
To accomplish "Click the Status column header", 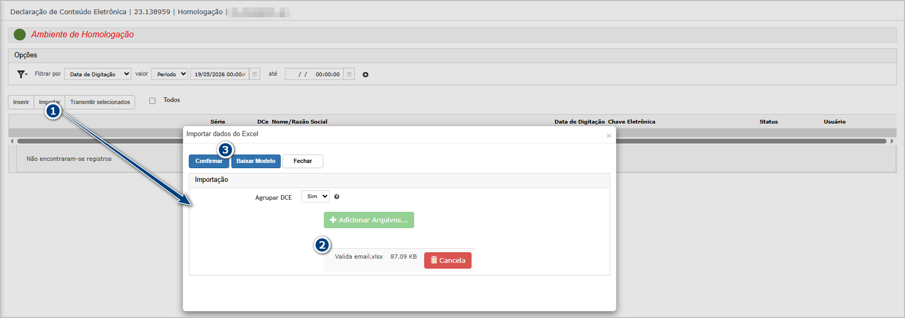I will (x=768, y=121).
